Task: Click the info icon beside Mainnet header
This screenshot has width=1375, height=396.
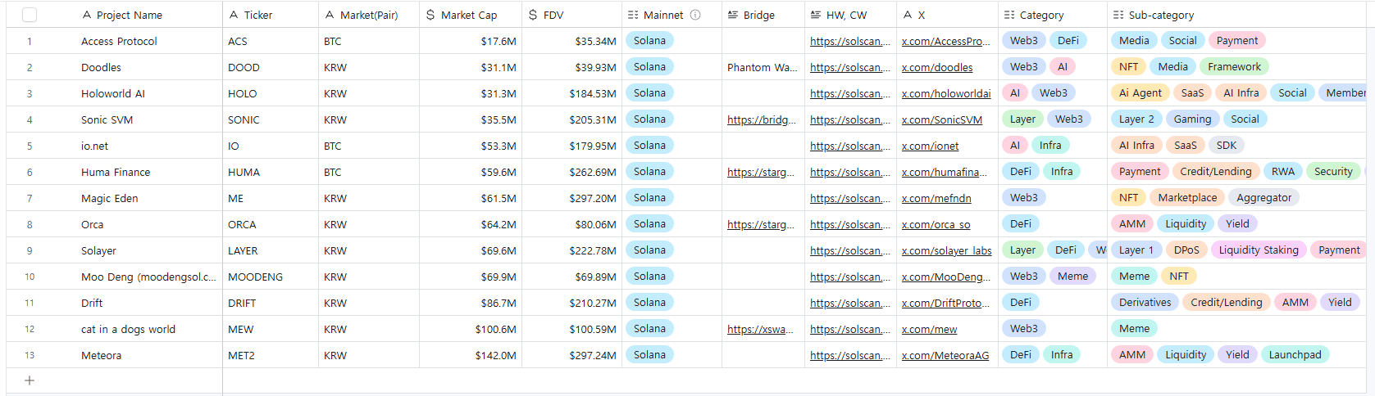Action: click(x=695, y=15)
